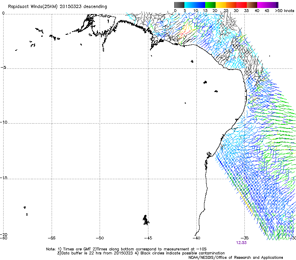The width and height of the screenshot is (296, 260).
Task: Click the '0' latitude axis label
Action: [3, 13]
